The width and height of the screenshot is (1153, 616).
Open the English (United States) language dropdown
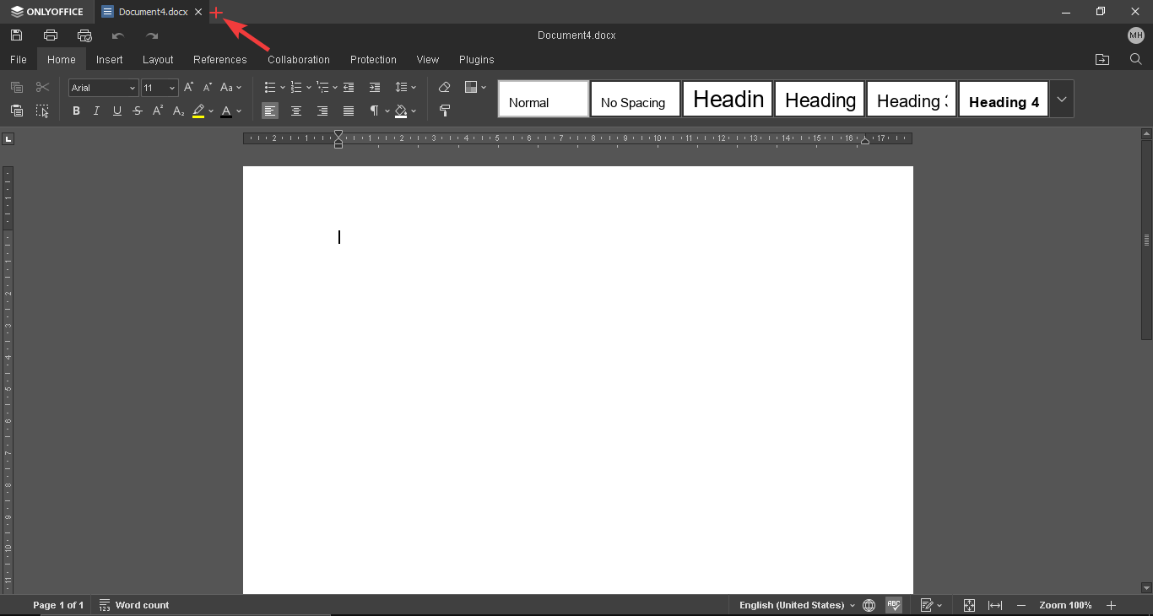(797, 605)
